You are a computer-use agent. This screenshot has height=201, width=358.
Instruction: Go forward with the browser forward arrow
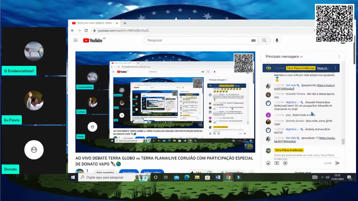pos(79,30)
